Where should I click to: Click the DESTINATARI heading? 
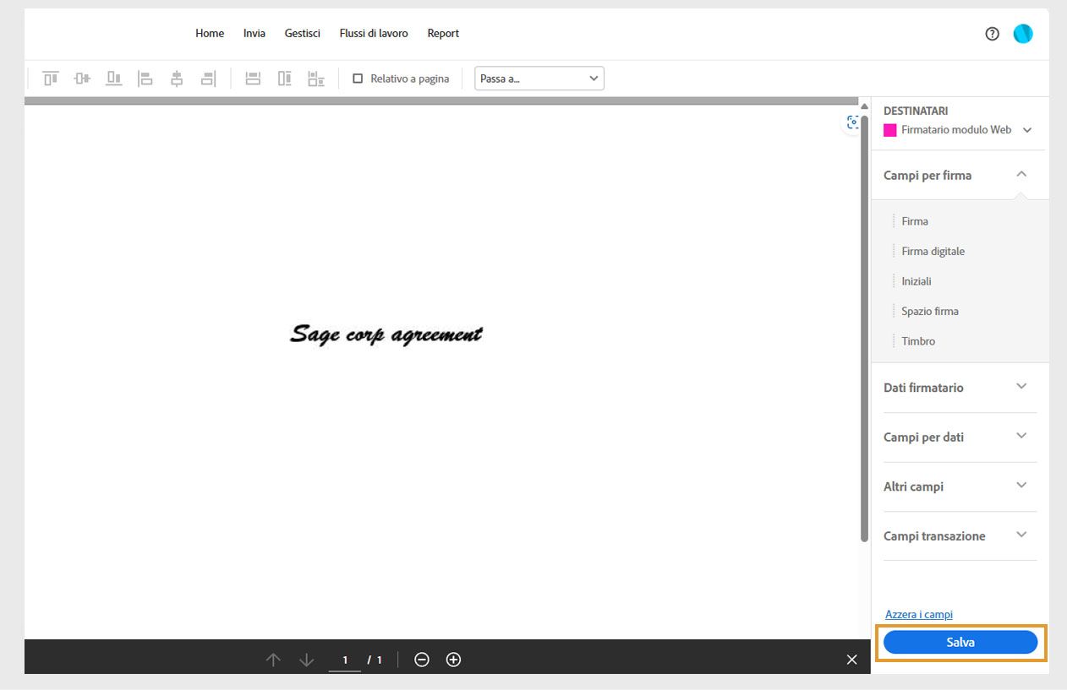(x=916, y=111)
